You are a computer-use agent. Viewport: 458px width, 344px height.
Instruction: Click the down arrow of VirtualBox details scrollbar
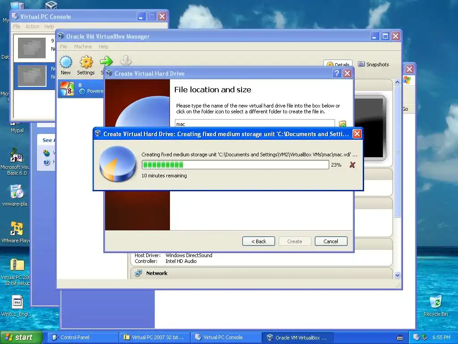(x=397, y=275)
